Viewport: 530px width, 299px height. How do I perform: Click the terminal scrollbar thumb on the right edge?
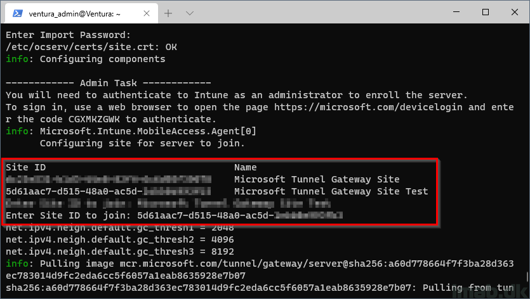coord(527,277)
